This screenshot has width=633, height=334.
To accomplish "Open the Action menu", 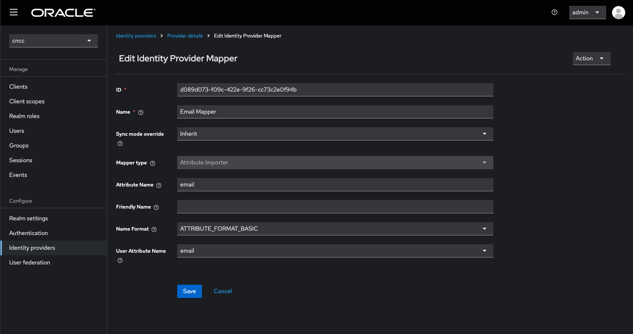I will click(591, 58).
